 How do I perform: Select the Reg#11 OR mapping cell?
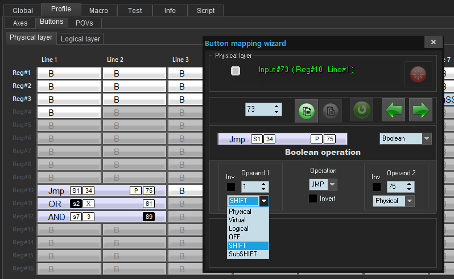[102, 204]
